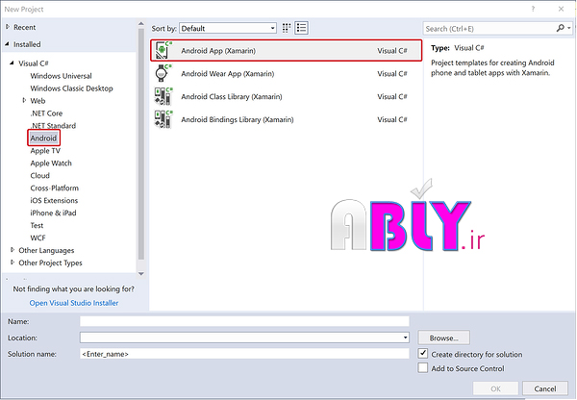Click the category tree scroll up arrow
This screenshot has width=577, height=400.
click(141, 24)
